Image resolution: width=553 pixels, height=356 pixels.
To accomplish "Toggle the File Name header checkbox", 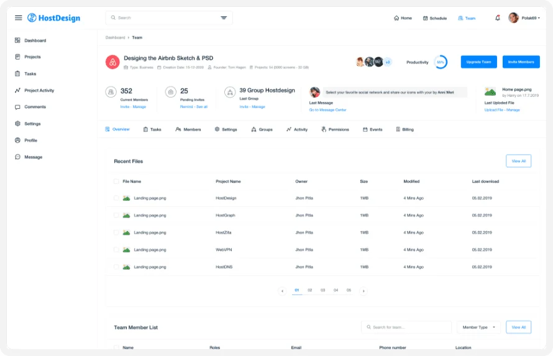I will (116, 181).
